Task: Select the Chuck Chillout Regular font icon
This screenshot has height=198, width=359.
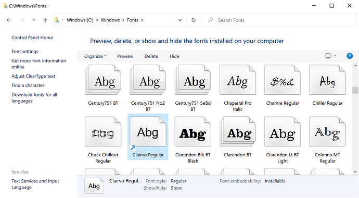Action: (103, 131)
